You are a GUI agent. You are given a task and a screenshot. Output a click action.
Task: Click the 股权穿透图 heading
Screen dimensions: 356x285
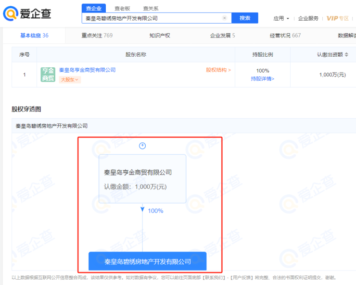click(x=26, y=109)
